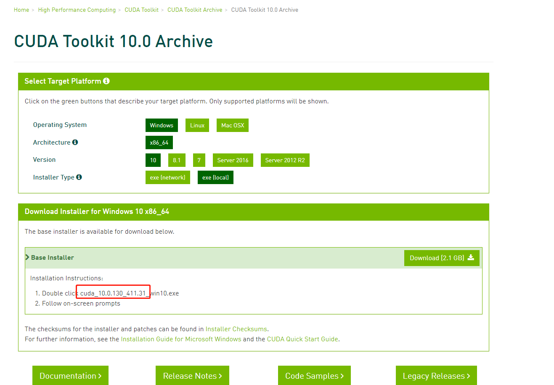The image size is (554, 385).
Task: Click the download arrow icon on Download button
Action: (x=471, y=258)
